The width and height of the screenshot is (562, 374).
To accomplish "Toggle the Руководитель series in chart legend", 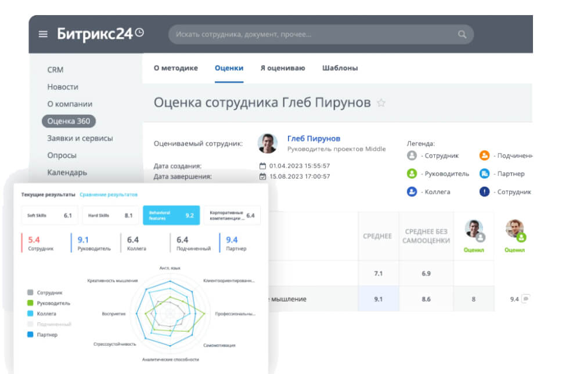I will 49,303.
